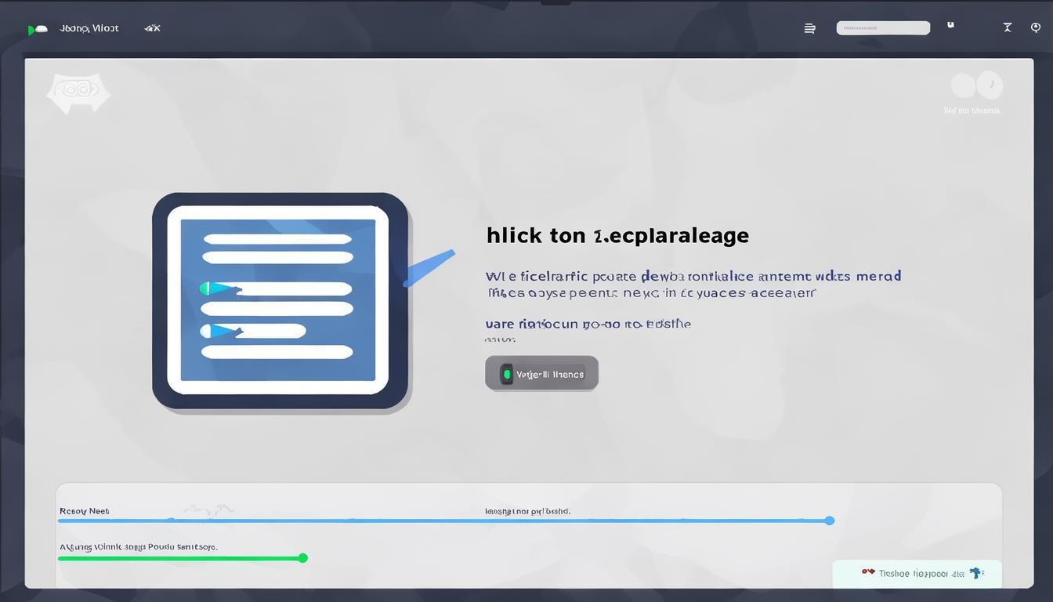The image size is (1053, 602).
Task: Click the large document list illustration icon
Action: coord(280,301)
